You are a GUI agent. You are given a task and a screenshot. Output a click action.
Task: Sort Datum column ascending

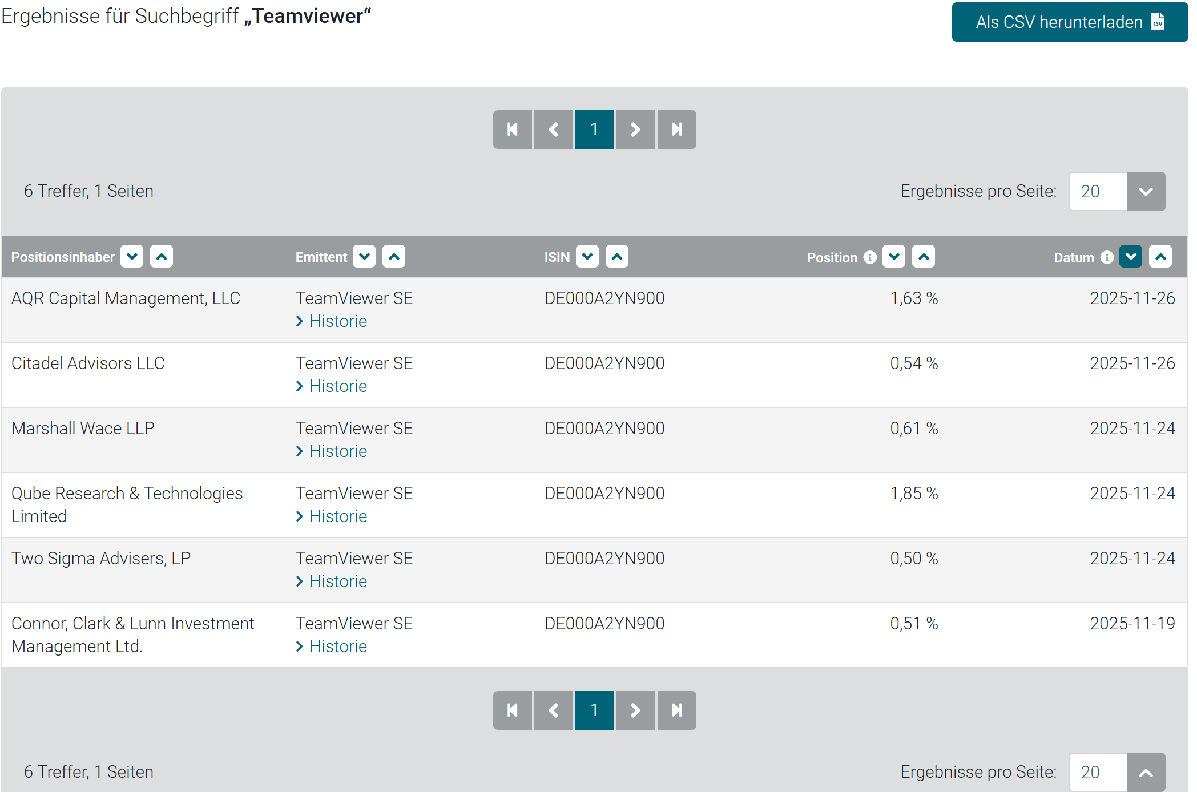(1160, 257)
